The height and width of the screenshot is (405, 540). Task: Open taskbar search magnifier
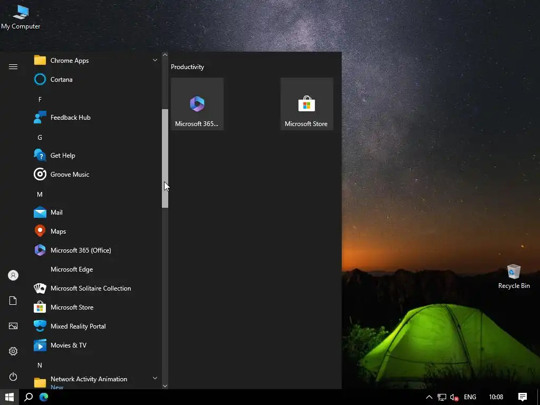pos(28,397)
